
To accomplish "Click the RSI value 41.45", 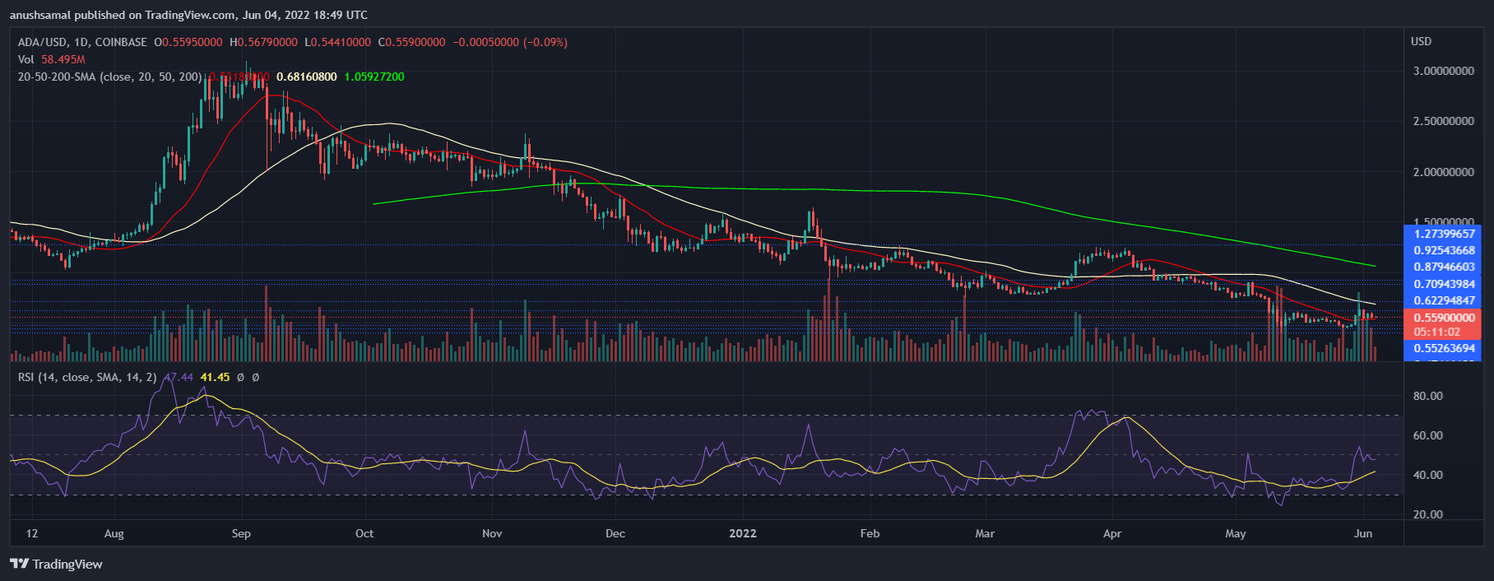I will pos(215,377).
